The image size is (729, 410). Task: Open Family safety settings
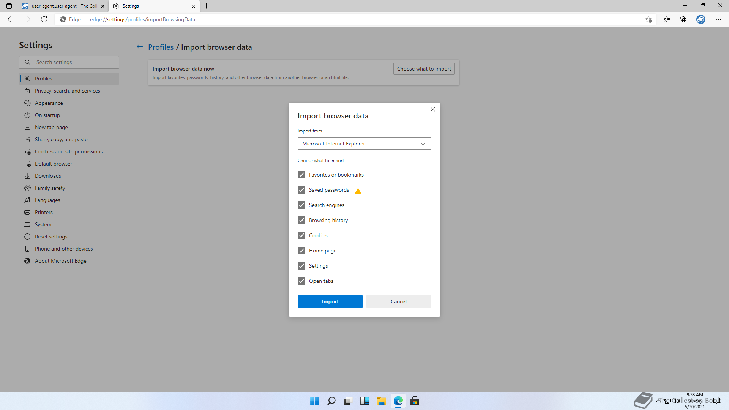(69, 188)
